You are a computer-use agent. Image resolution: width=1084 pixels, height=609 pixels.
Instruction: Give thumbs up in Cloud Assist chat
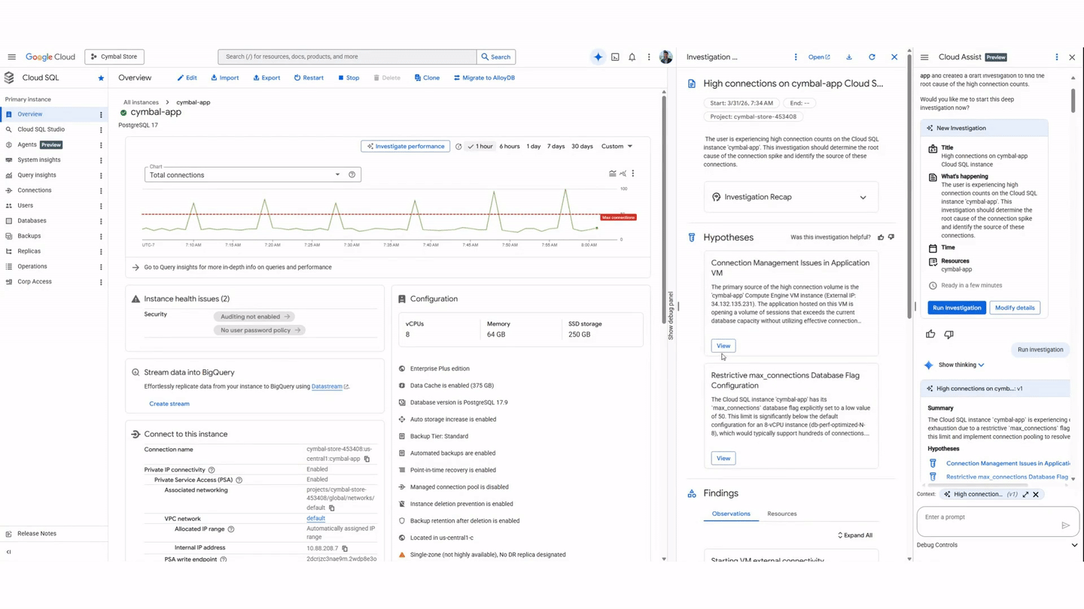pyautogui.click(x=930, y=335)
